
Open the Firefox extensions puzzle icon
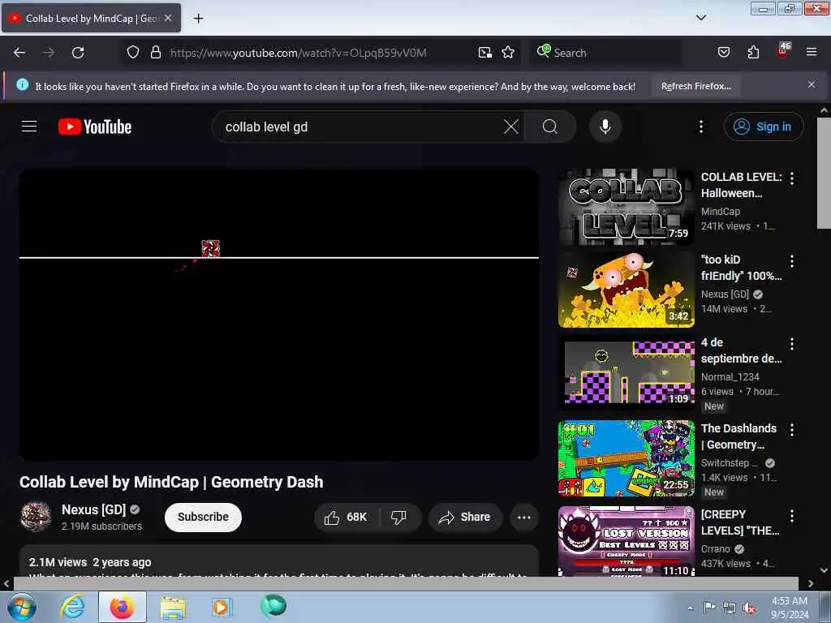pos(753,52)
